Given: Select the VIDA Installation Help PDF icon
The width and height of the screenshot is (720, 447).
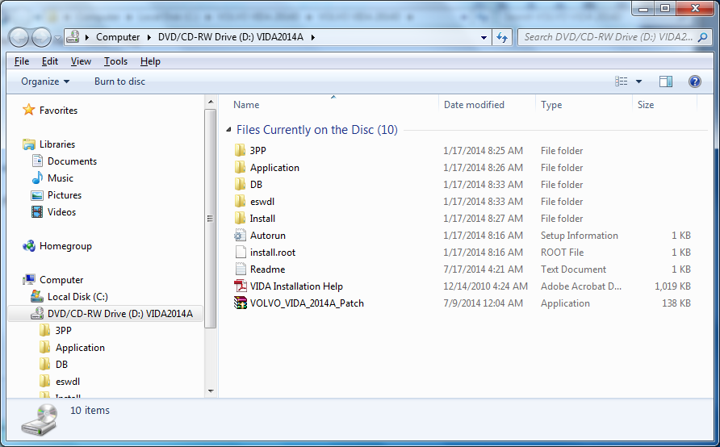Looking at the screenshot, I should click(241, 286).
